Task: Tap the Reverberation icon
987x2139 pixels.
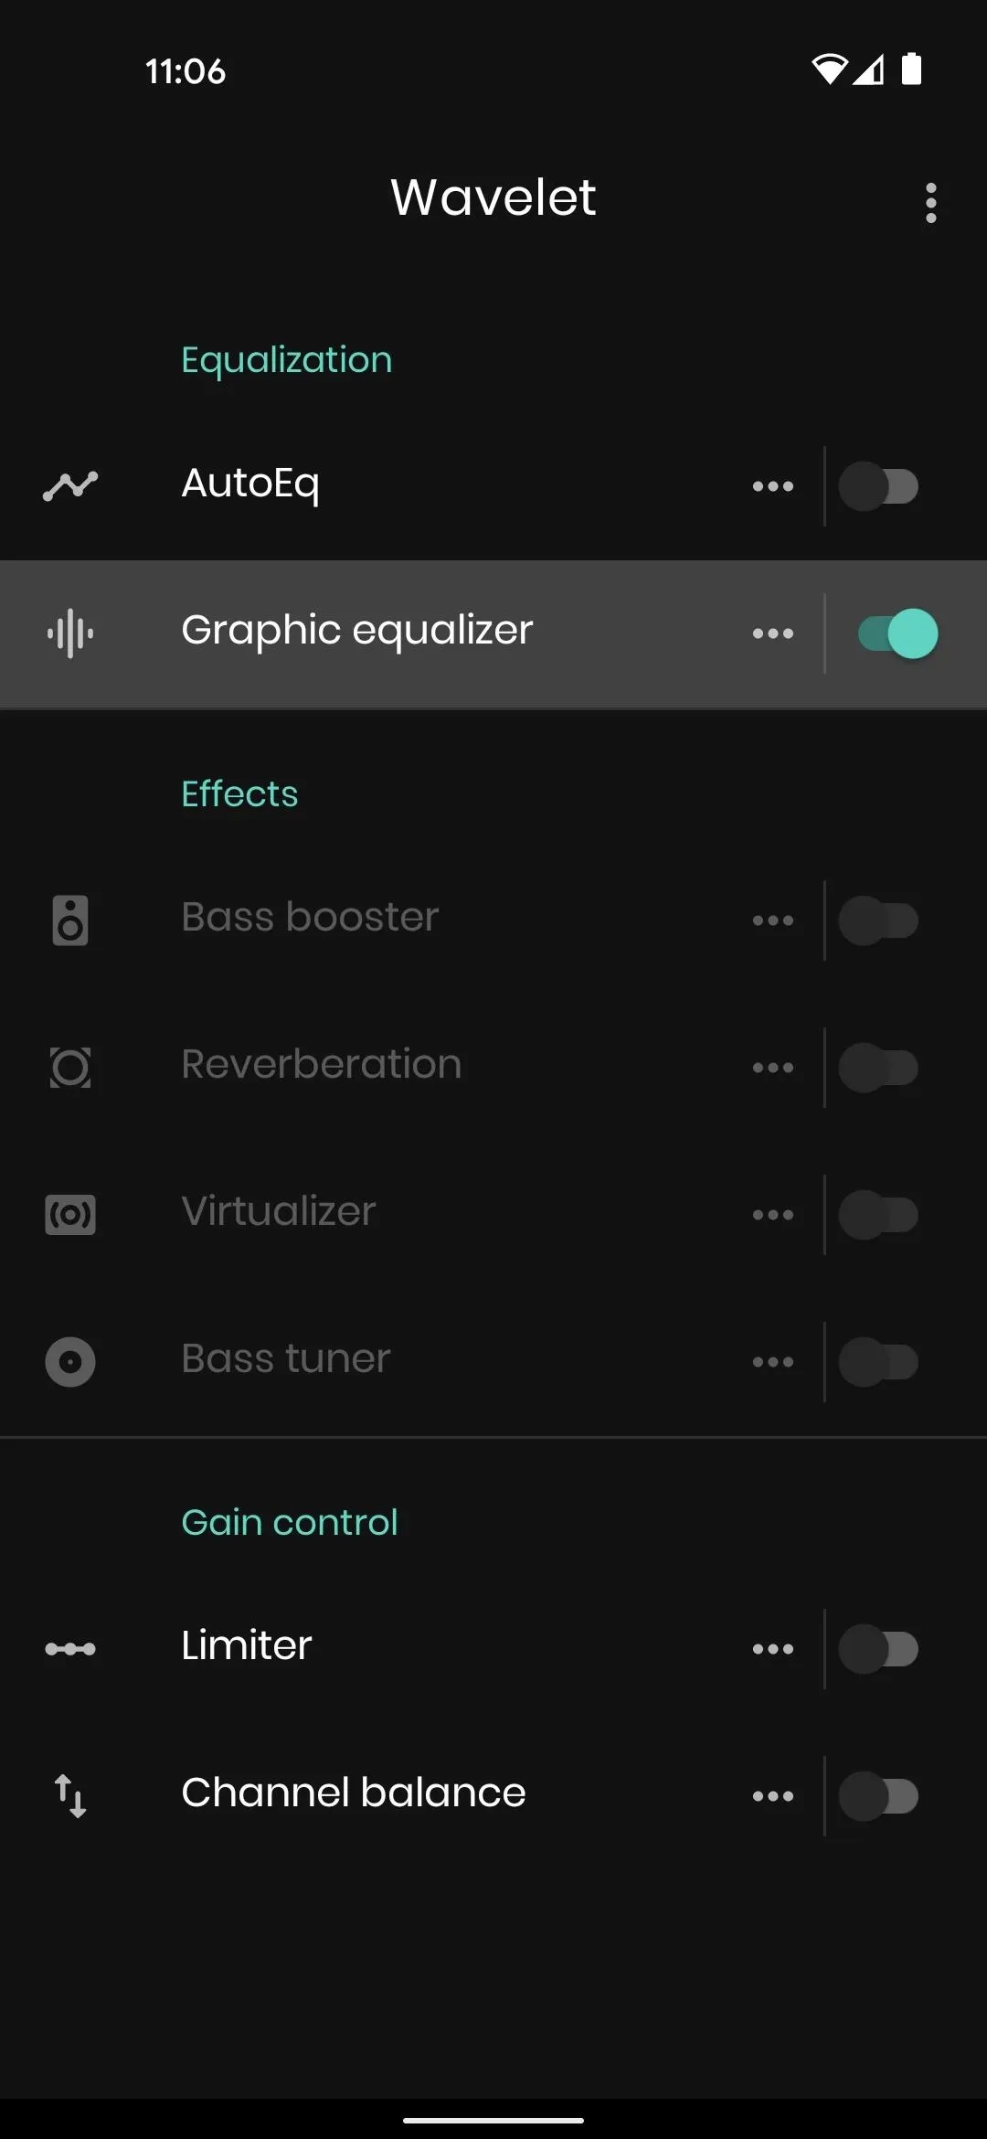Action: (70, 1067)
